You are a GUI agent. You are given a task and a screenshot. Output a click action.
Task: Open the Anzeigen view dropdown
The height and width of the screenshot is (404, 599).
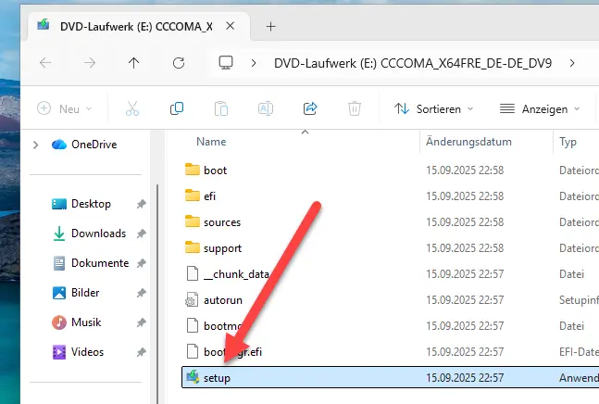541,108
